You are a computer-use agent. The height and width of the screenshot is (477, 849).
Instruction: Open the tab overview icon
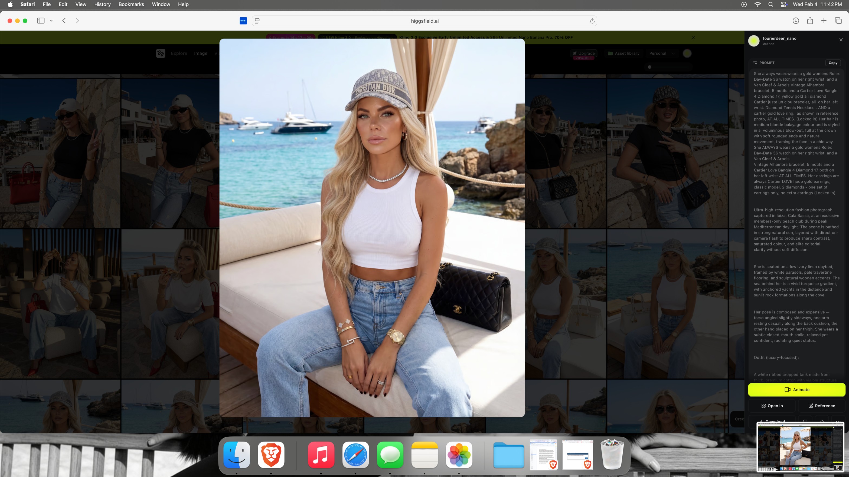838,21
